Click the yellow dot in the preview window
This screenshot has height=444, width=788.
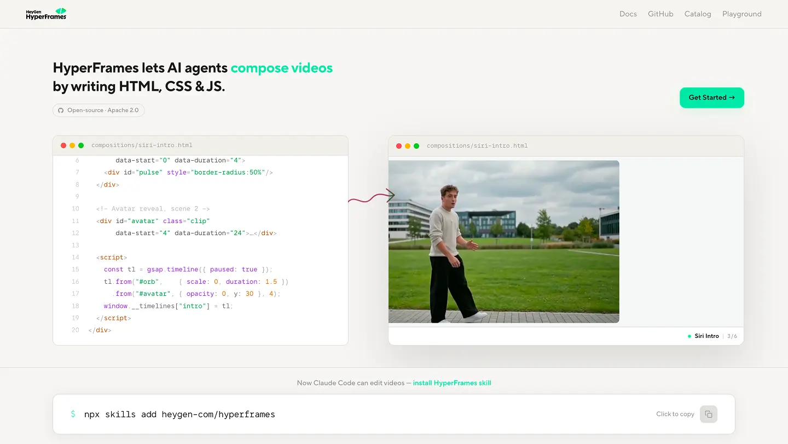tap(408, 146)
